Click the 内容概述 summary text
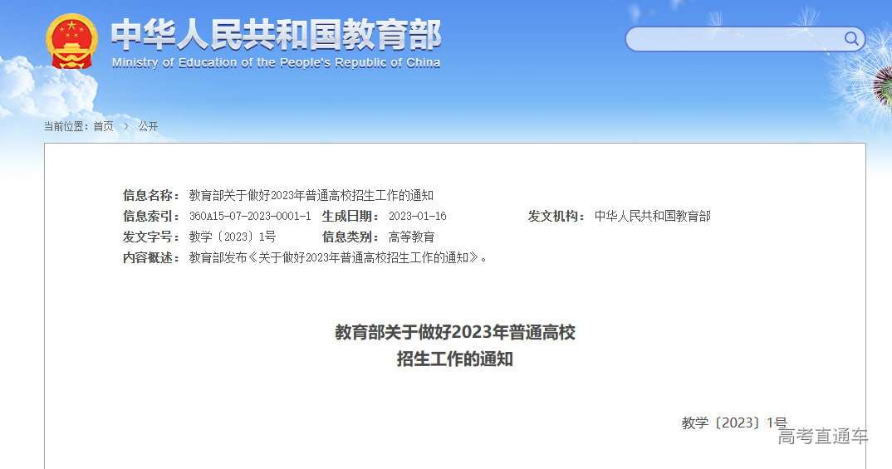The height and width of the screenshot is (469, 892). tap(338, 257)
